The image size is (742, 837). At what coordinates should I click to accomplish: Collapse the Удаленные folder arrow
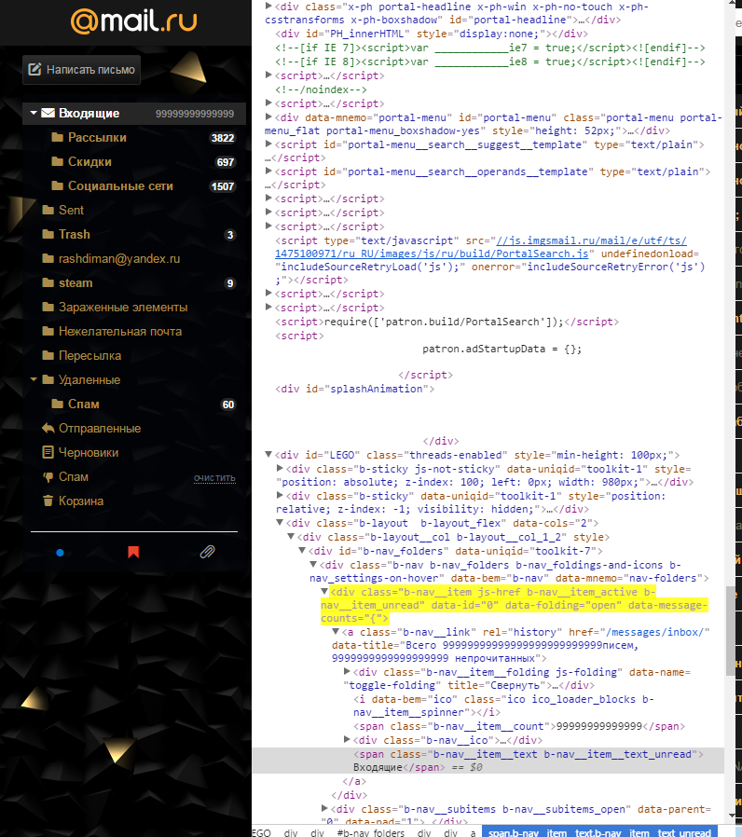pos(34,379)
